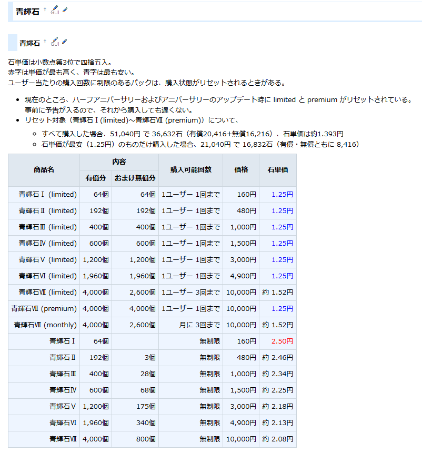Click the 月に 3回まで purchase limit cell
422x453 pixels.
point(190,325)
